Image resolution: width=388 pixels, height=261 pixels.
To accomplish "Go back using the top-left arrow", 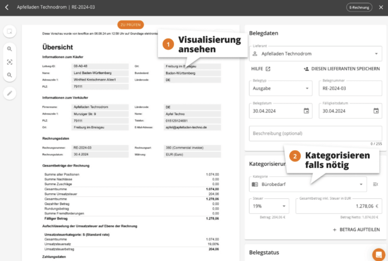I will (7, 7).
